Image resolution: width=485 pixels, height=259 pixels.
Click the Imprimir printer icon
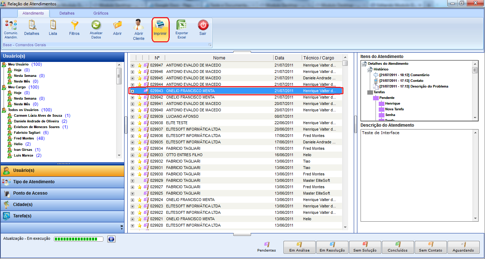click(x=160, y=26)
